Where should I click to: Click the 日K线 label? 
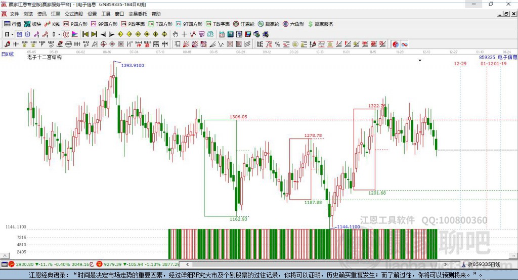click(x=7, y=54)
